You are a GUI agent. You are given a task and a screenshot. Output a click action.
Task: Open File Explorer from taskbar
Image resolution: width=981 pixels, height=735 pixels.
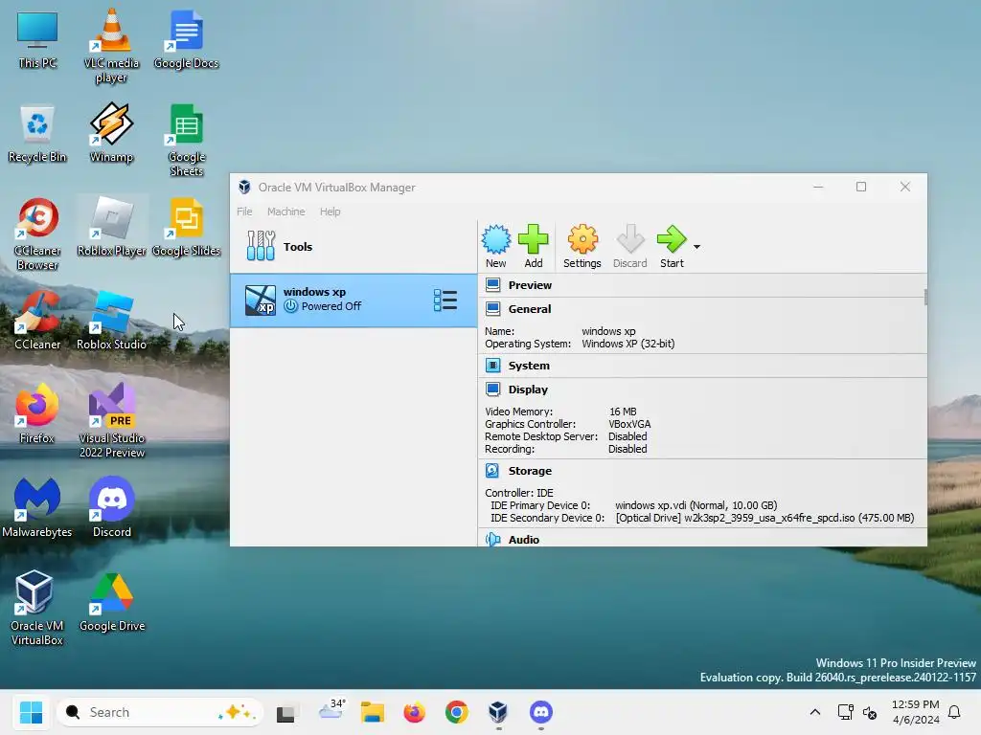point(373,712)
